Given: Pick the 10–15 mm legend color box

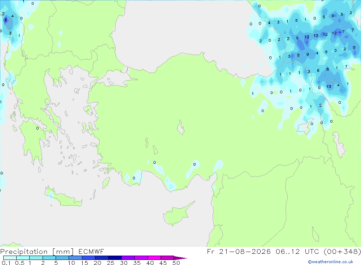Looking at the screenshot, I should [75, 258].
